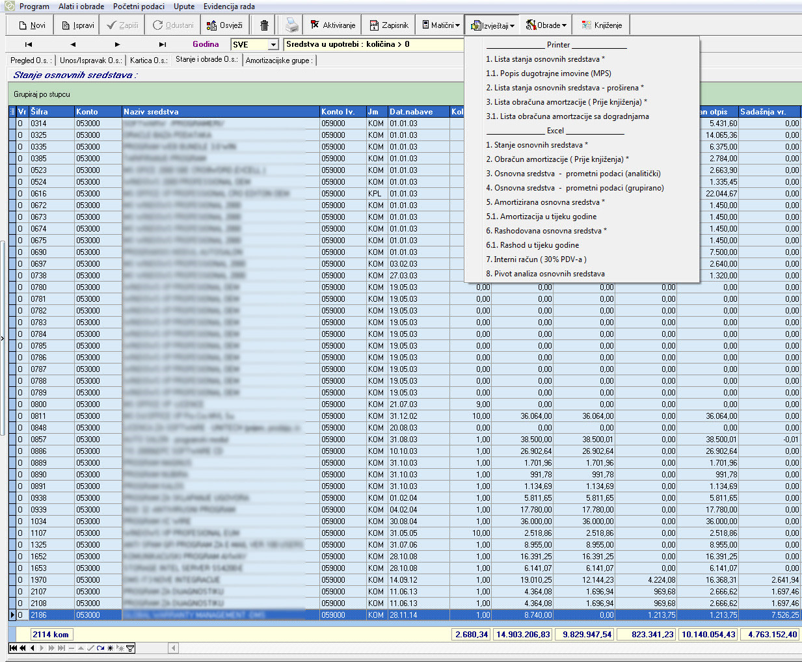Open the Početni podaci menu

click(139, 7)
